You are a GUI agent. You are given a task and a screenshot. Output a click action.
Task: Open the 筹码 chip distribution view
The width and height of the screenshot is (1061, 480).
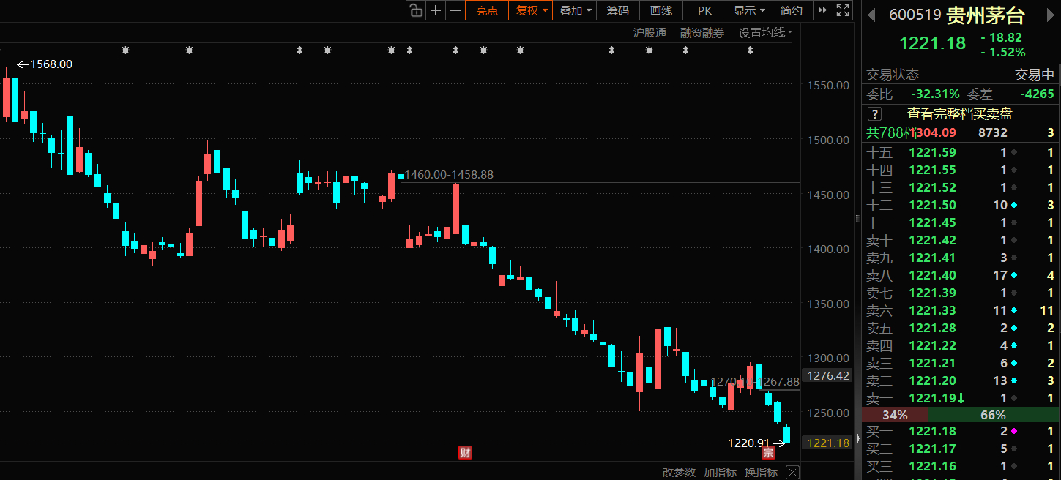tap(618, 10)
